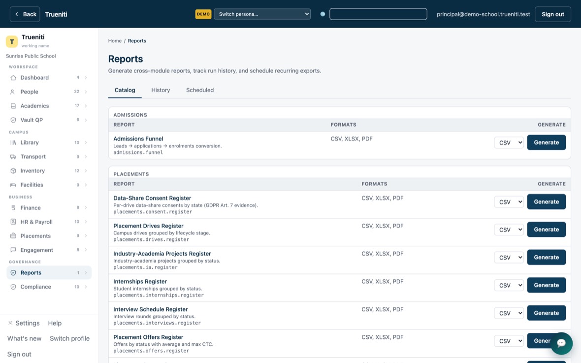The width and height of the screenshot is (581, 363).
Task: Click the Transport truck icon
Action: coord(13,157)
